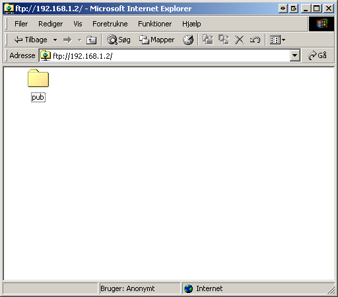
Task: Click the forward arrow icon
Action: [x=67, y=40]
